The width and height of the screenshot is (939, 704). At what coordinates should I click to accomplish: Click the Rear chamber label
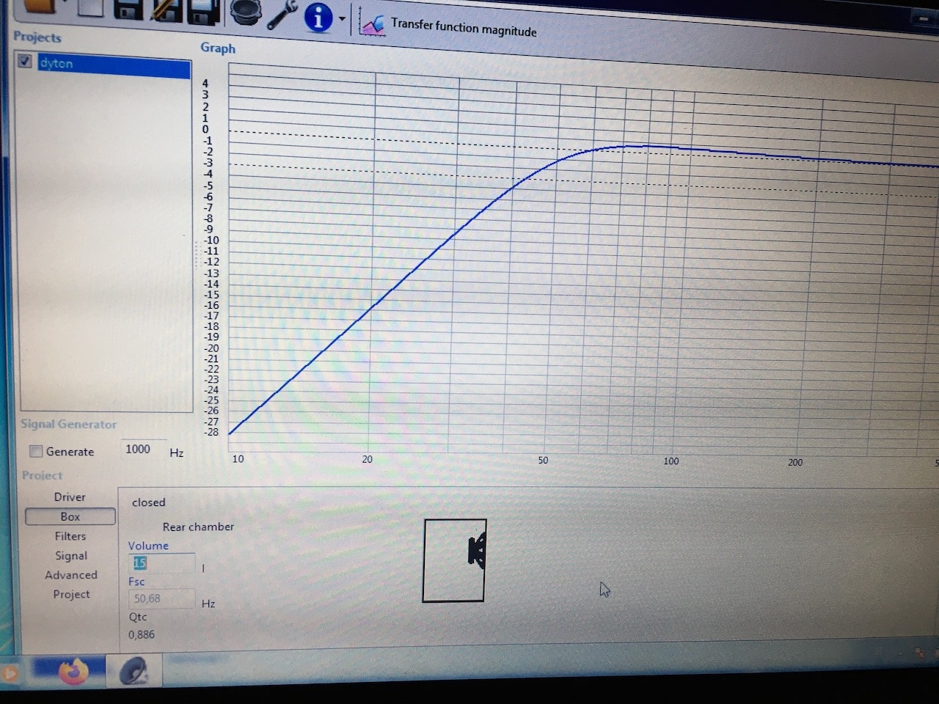[198, 527]
